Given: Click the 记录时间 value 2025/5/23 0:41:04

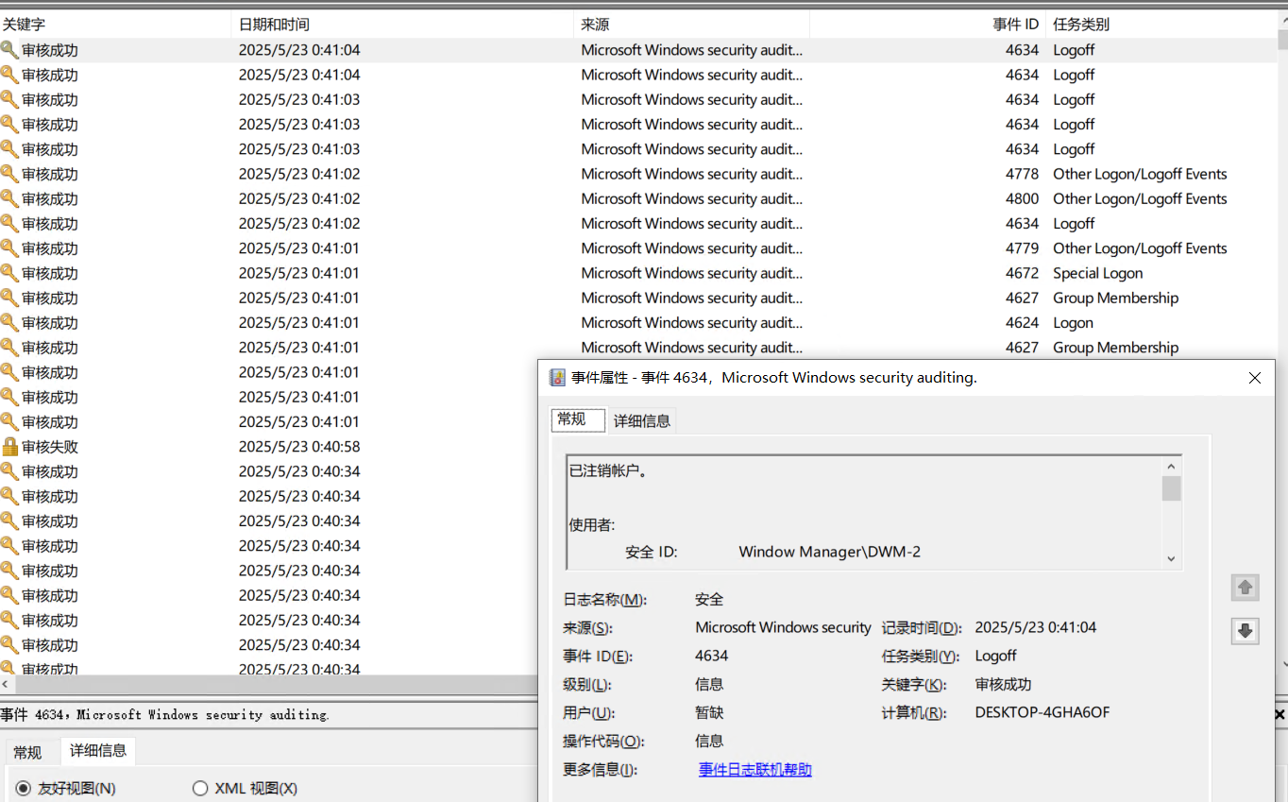Looking at the screenshot, I should 1036,627.
